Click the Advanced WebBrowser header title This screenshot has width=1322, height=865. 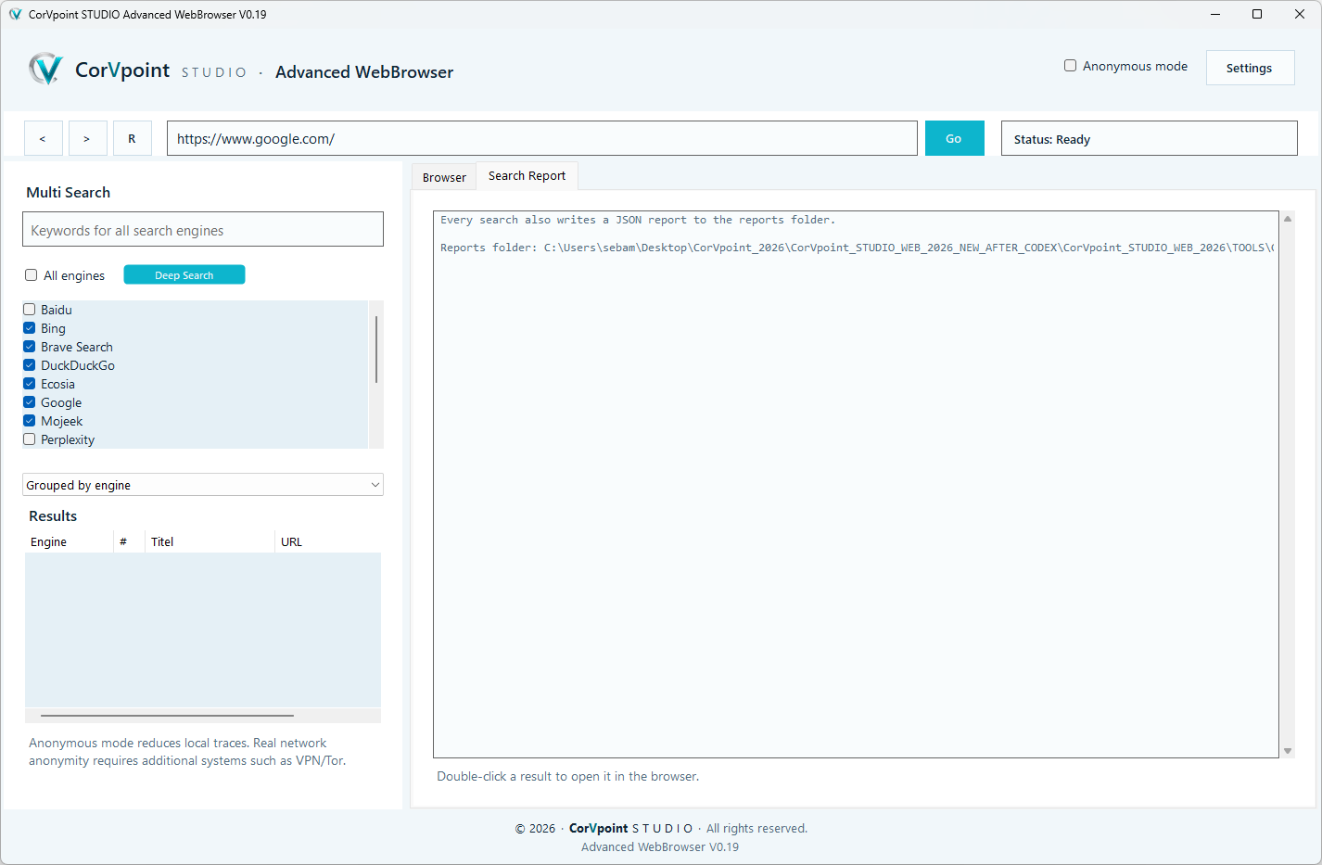[364, 71]
